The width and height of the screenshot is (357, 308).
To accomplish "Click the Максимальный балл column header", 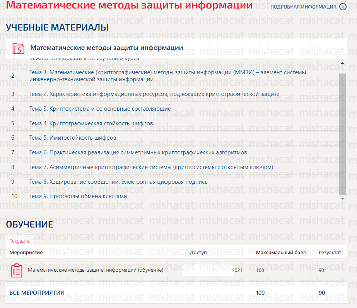I will click(281, 252).
